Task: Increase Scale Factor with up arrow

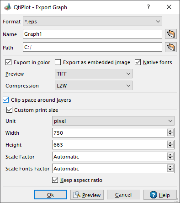Action: [170, 155]
